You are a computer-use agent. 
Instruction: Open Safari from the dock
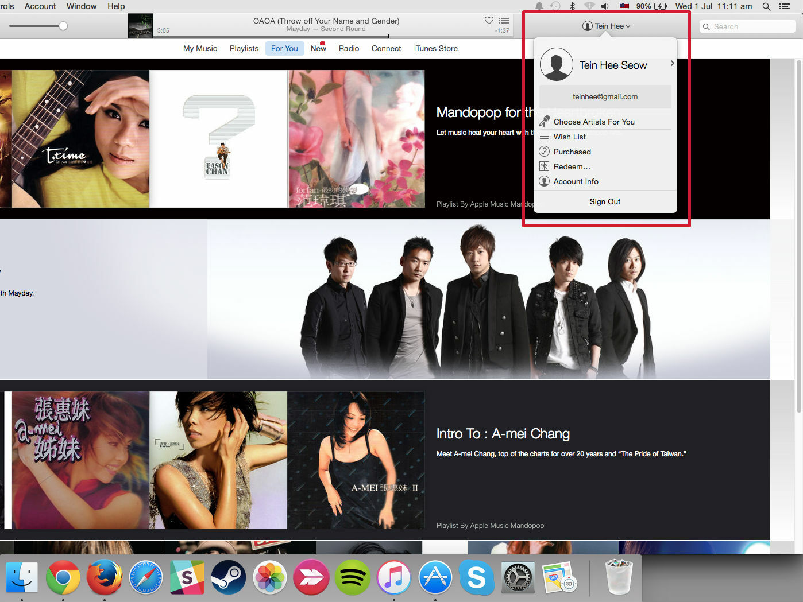(x=146, y=577)
